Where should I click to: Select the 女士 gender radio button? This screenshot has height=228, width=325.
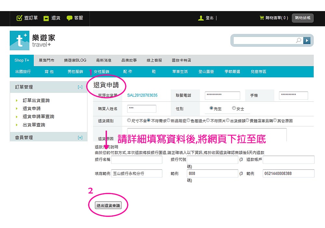pos(234,108)
